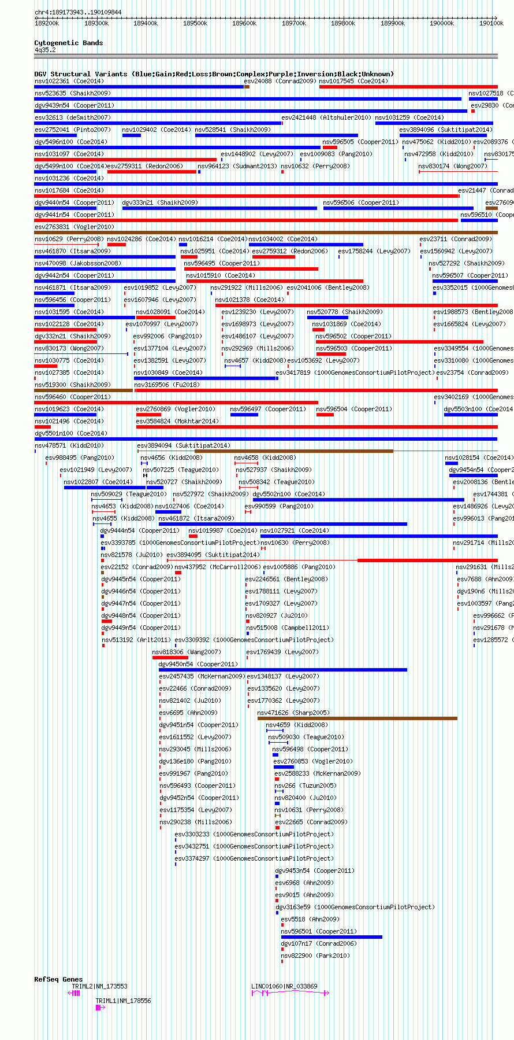Select variant esv3894094 (Suktitipat2014)
This screenshot has width=514, height=1040.
click(184, 445)
